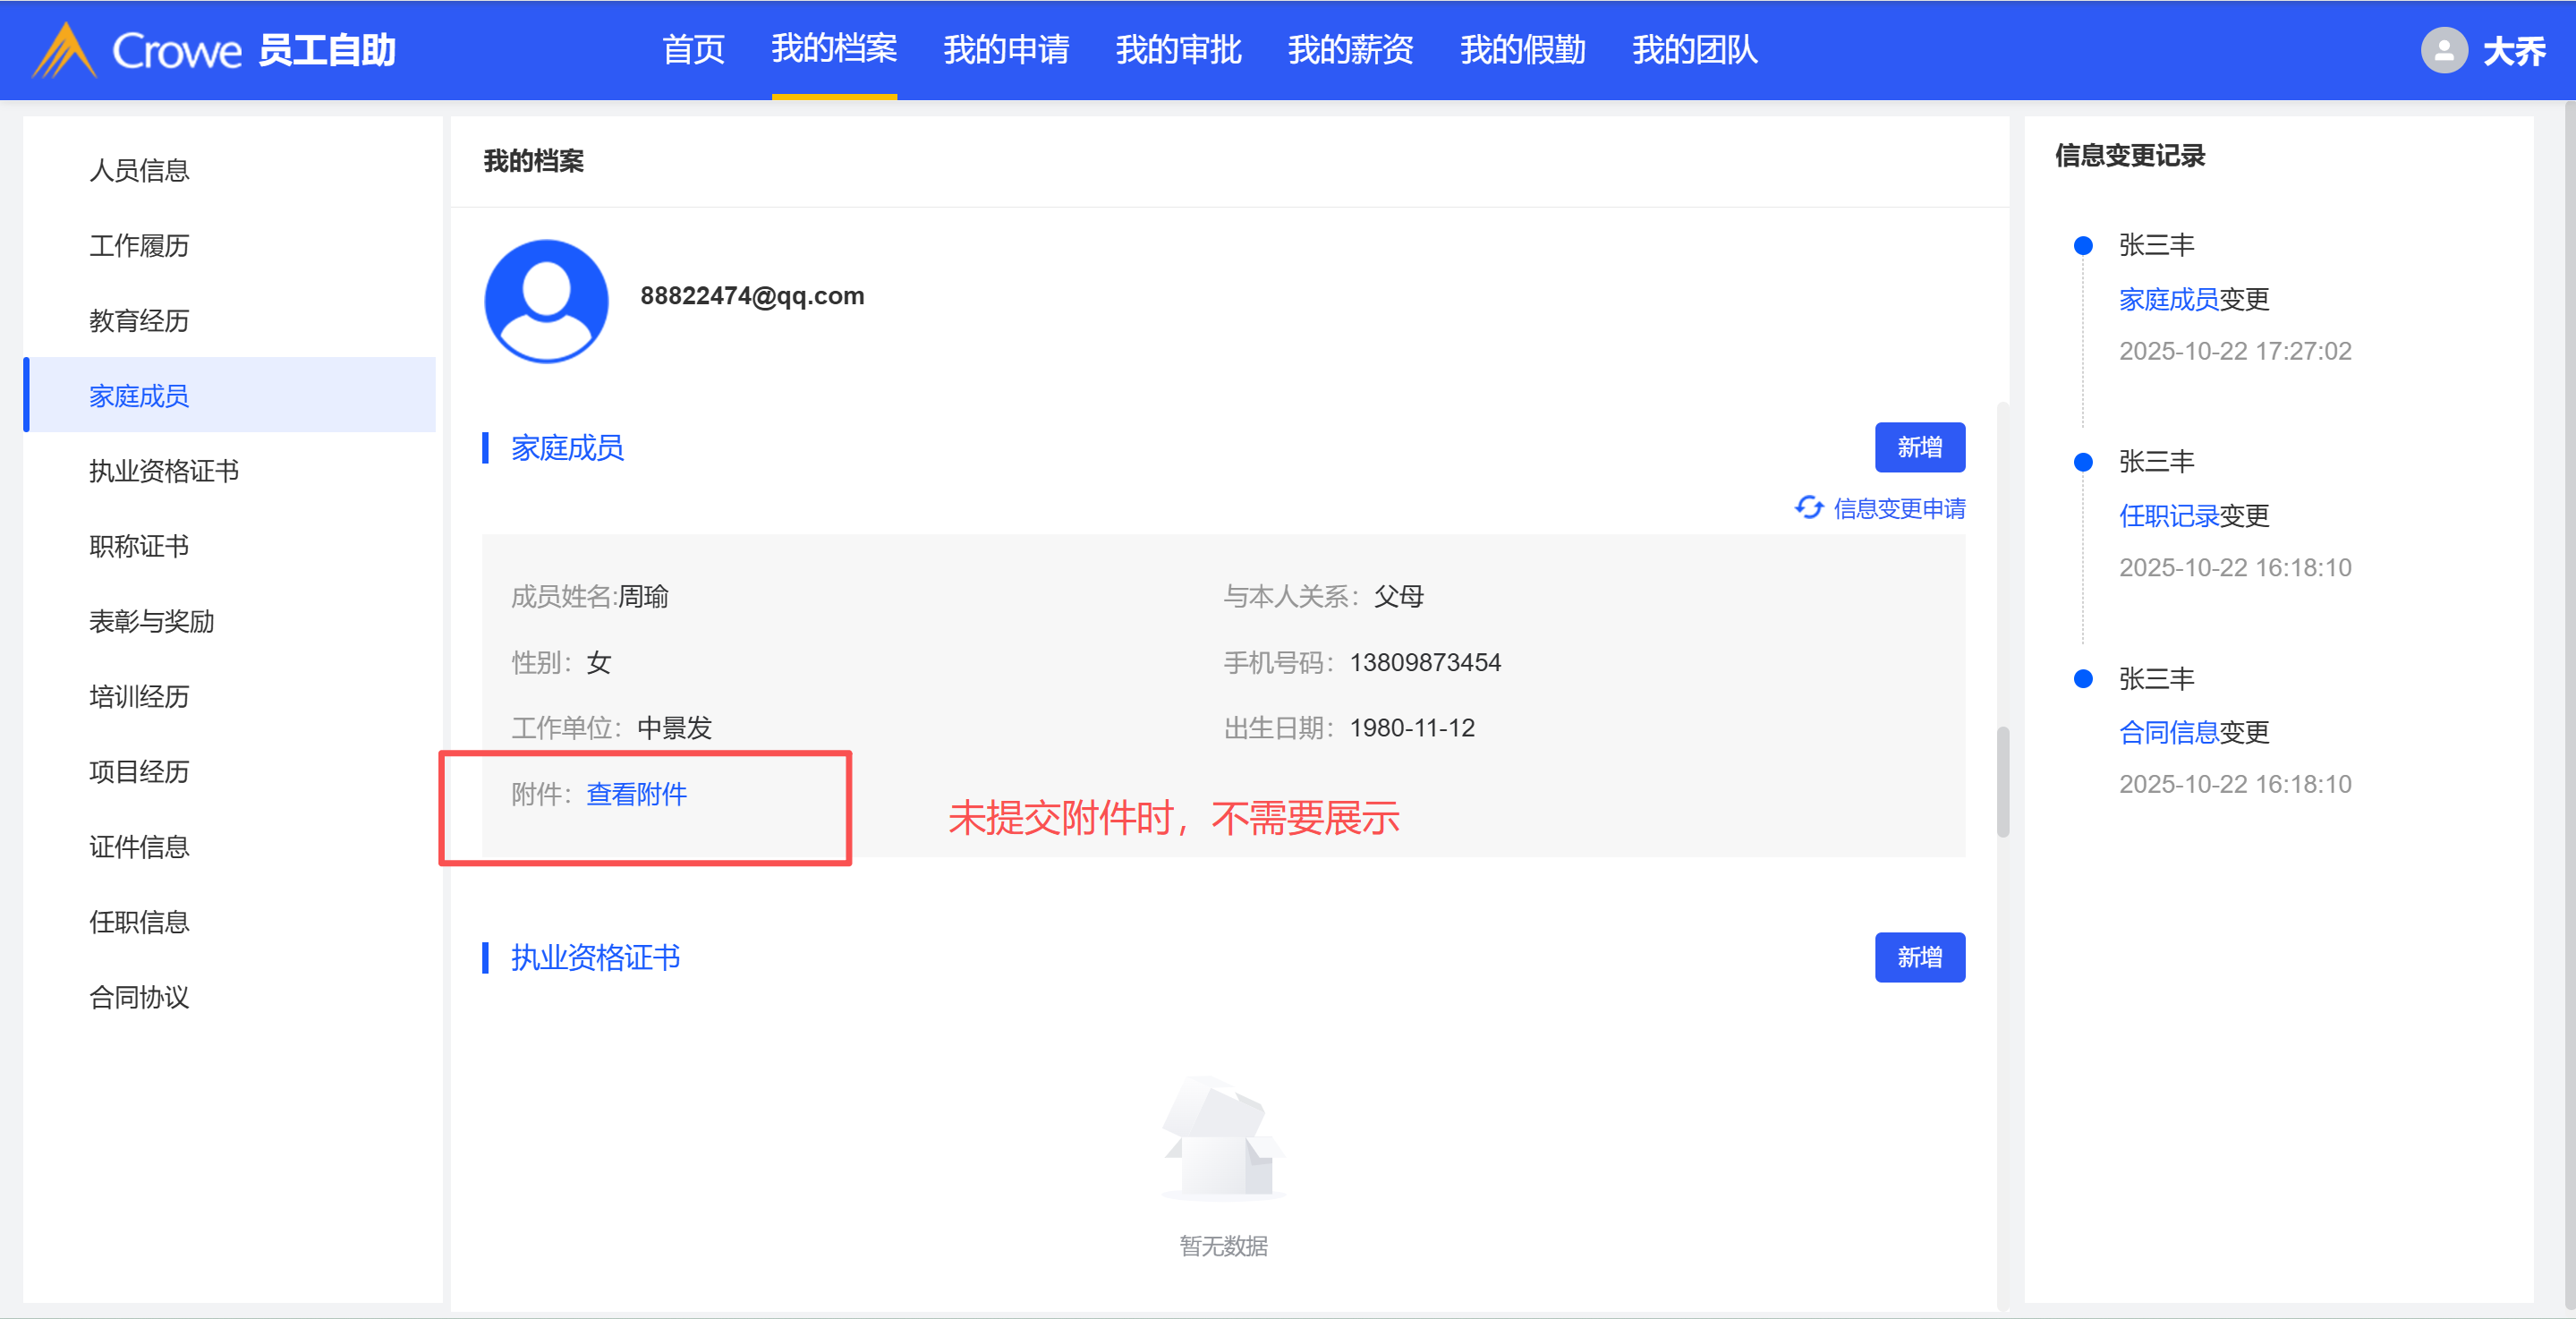Click 新增 button in 执业资格证书 section
The width and height of the screenshot is (2576, 1319).
[x=1919, y=957]
